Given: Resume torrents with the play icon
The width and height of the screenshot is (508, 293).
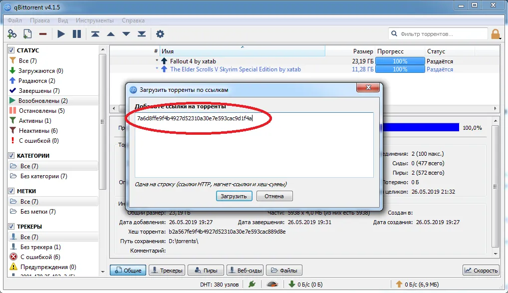Looking at the screenshot, I should pos(61,34).
